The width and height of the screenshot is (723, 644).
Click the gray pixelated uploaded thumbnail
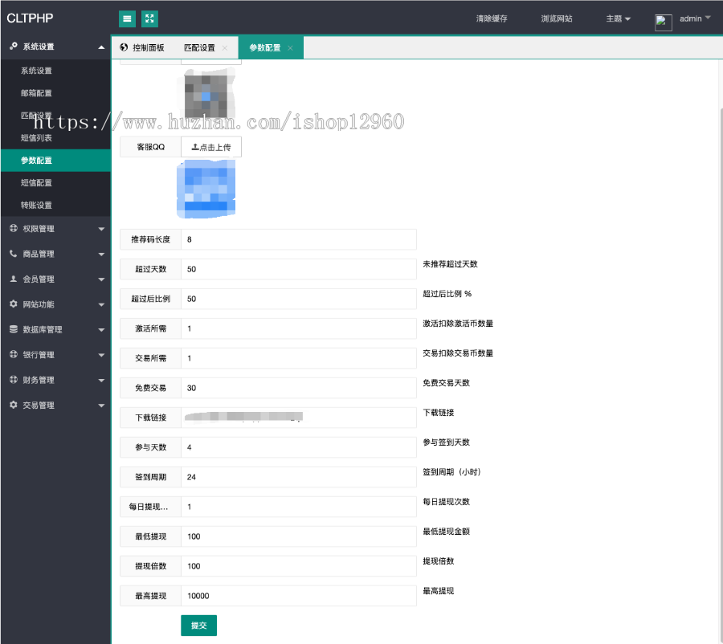click(x=206, y=94)
